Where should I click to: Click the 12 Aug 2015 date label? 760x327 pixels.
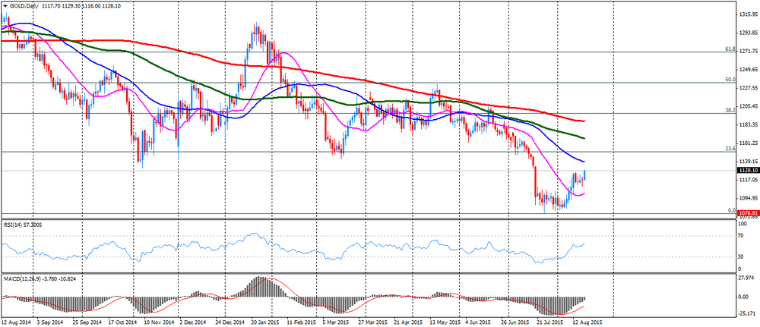pyautogui.click(x=587, y=321)
